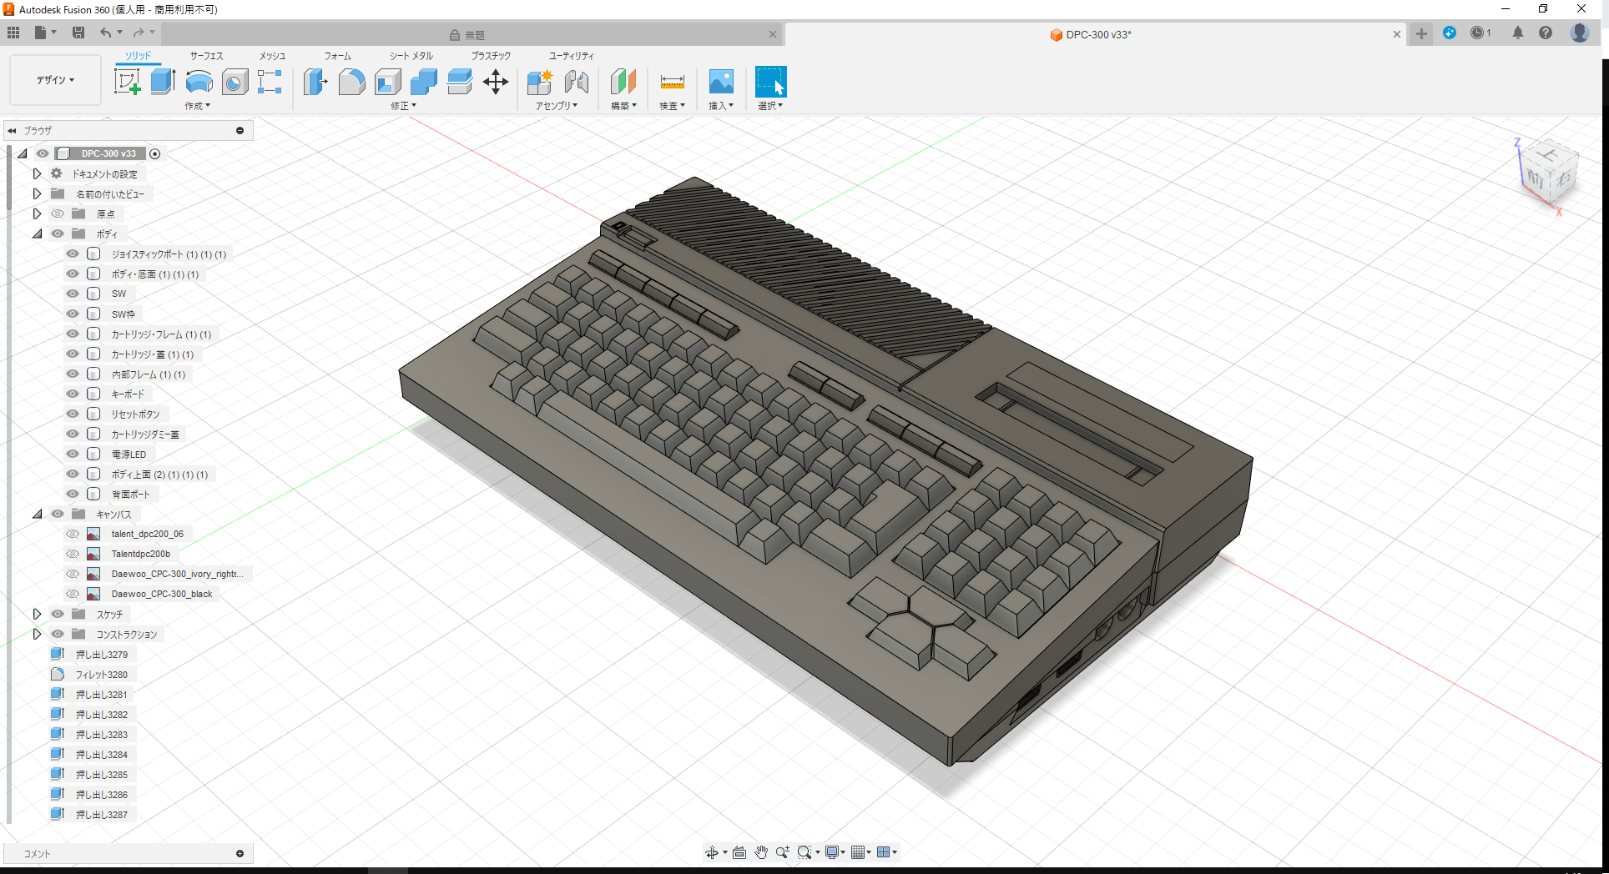Switch to the サーフェス tab

pyautogui.click(x=205, y=56)
